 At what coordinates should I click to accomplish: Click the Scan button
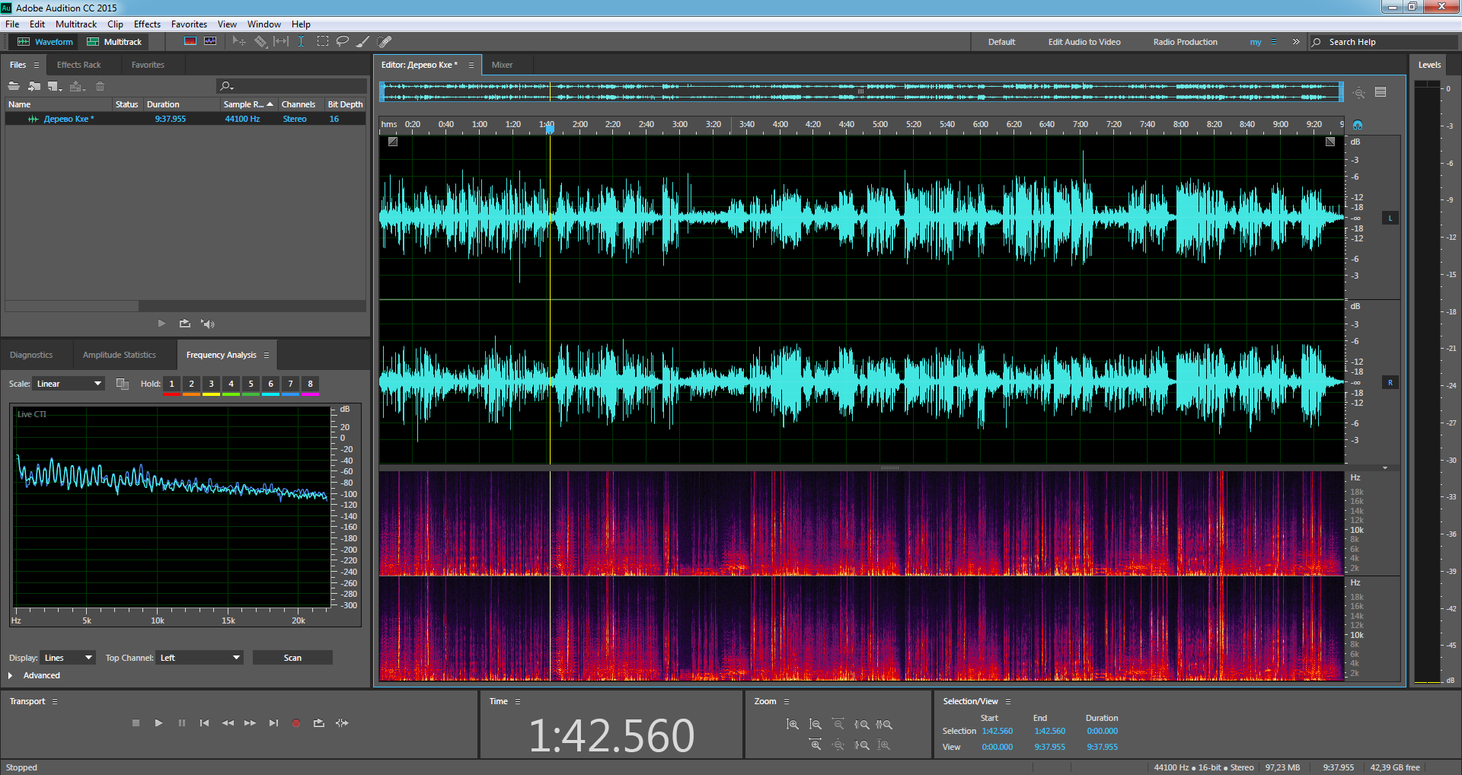click(292, 658)
